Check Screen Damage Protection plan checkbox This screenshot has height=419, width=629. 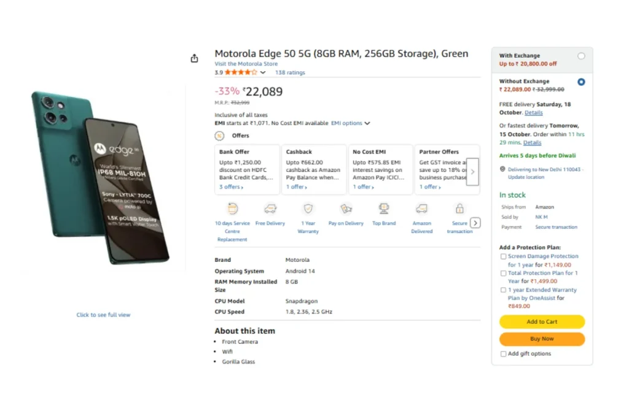point(504,256)
